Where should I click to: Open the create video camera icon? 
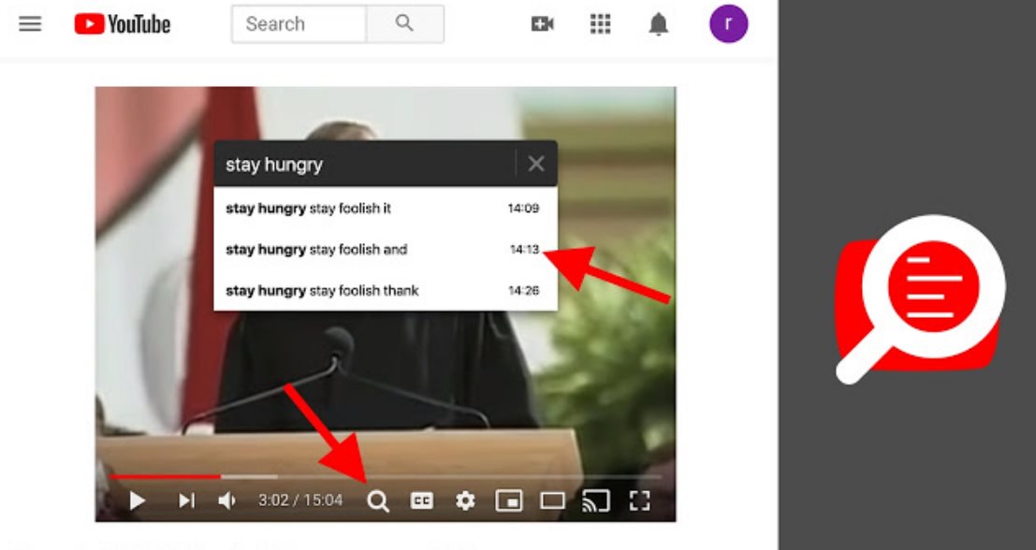coord(543,24)
